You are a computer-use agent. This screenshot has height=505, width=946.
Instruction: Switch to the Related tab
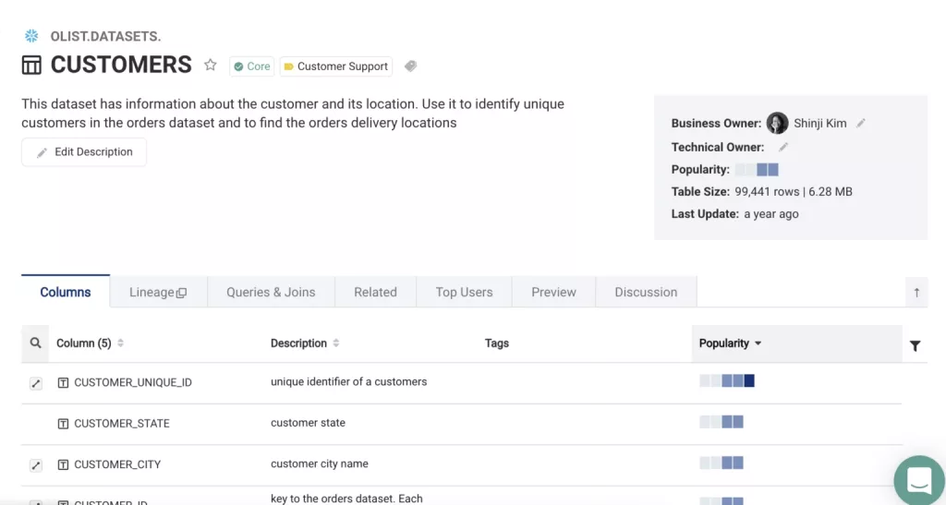click(x=375, y=293)
